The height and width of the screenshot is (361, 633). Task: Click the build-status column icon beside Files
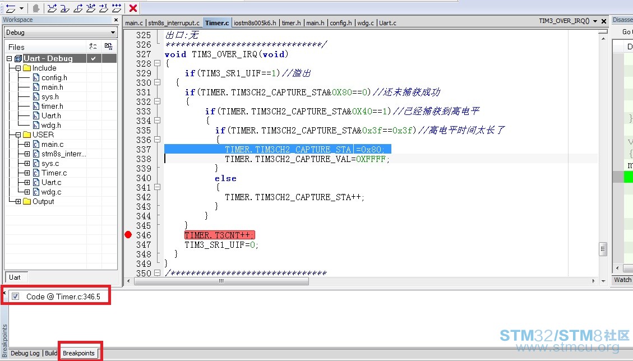pos(93,47)
